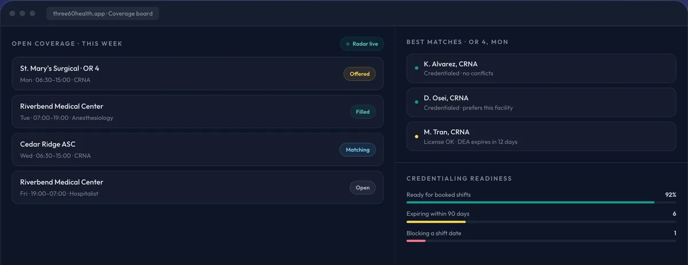Click the Blocking a shift date bar
The width and height of the screenshot is (688, 265).
pos(541,240)
